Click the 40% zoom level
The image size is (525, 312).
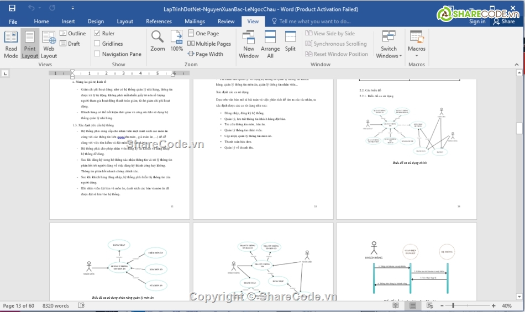pos(507,305)
